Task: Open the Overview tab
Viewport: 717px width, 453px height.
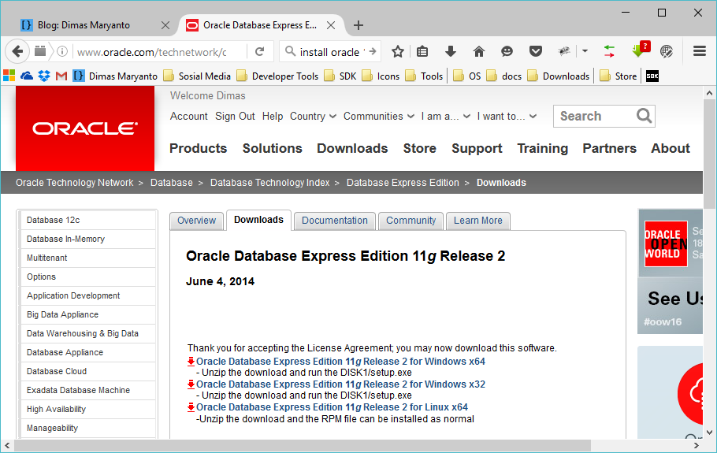Action: click(x=197, y=221)
